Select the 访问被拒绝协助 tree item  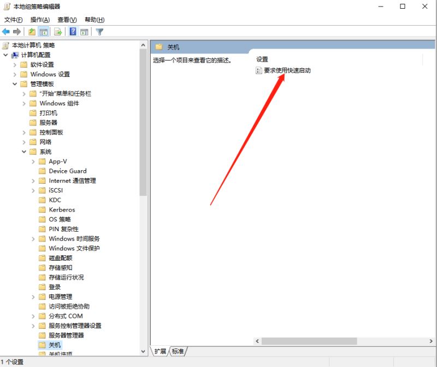[69, 306]
